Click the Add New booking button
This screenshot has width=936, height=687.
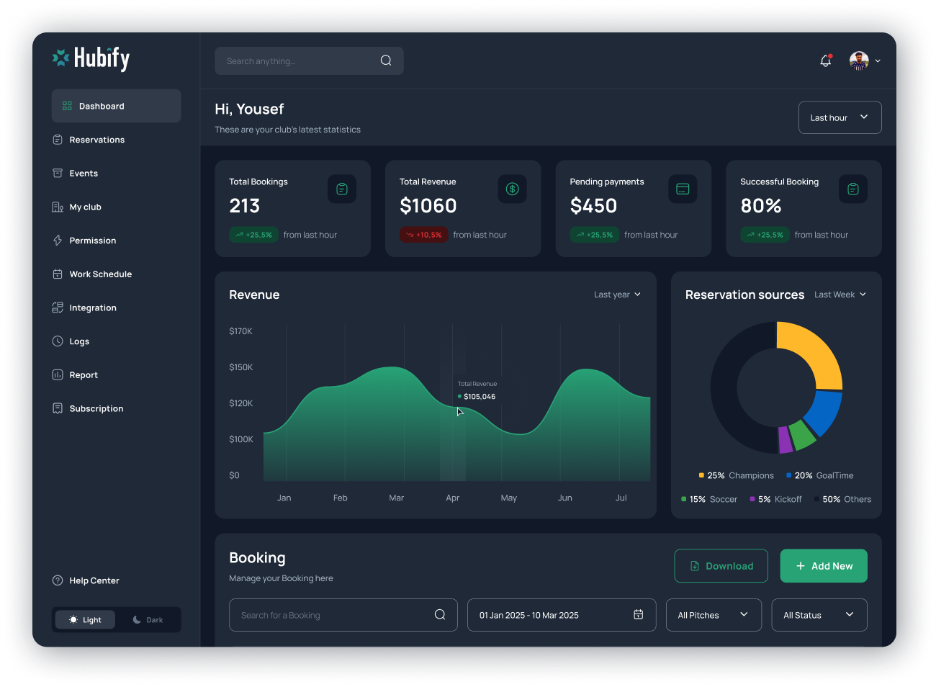tap(823, 565)
